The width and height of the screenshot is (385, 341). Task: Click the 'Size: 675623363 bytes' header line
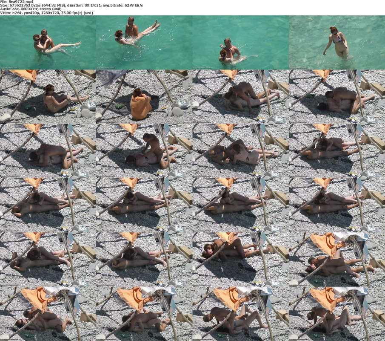tap(71, 5)
